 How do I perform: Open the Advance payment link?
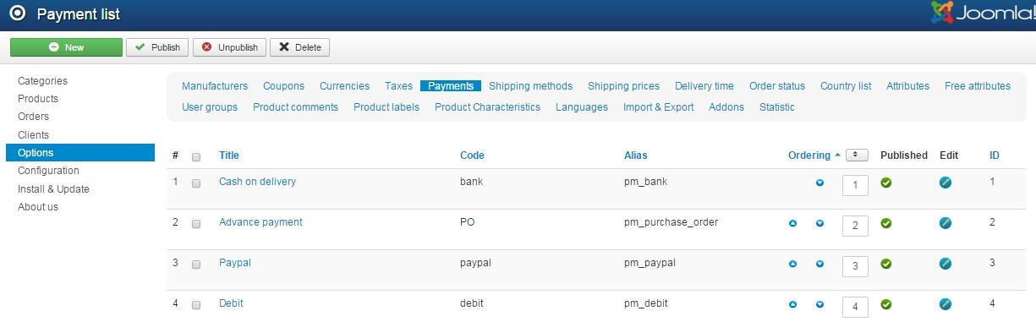[260, 222]
